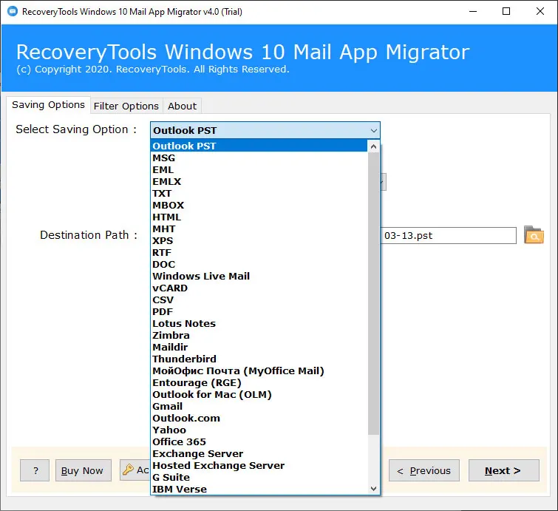This screenshot has height=511, width=558.
Task: Select Gmail in the dropdown list
Action: tap(168, 406)
